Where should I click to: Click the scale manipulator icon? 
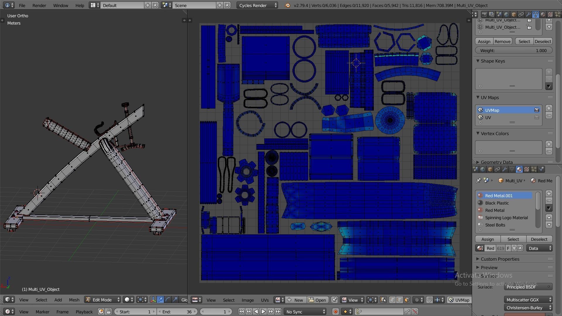pyautogui.click(x=175, y=300)
